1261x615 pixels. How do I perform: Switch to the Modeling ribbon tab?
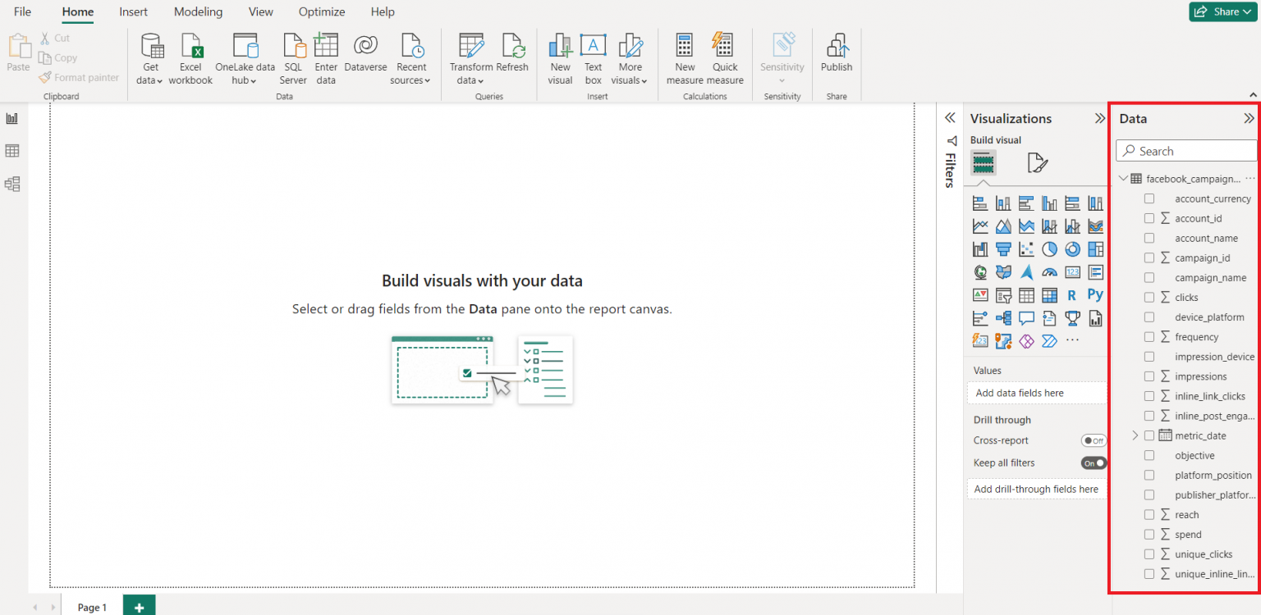pos(198,11)
